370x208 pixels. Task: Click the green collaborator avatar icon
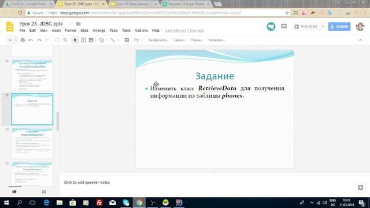click(x=271, y=27)
